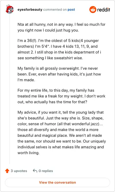This screenshot has width=115, height=192.
Task: Click the paragraph starting "Nta at all hunny"
Action: (62, 27)
